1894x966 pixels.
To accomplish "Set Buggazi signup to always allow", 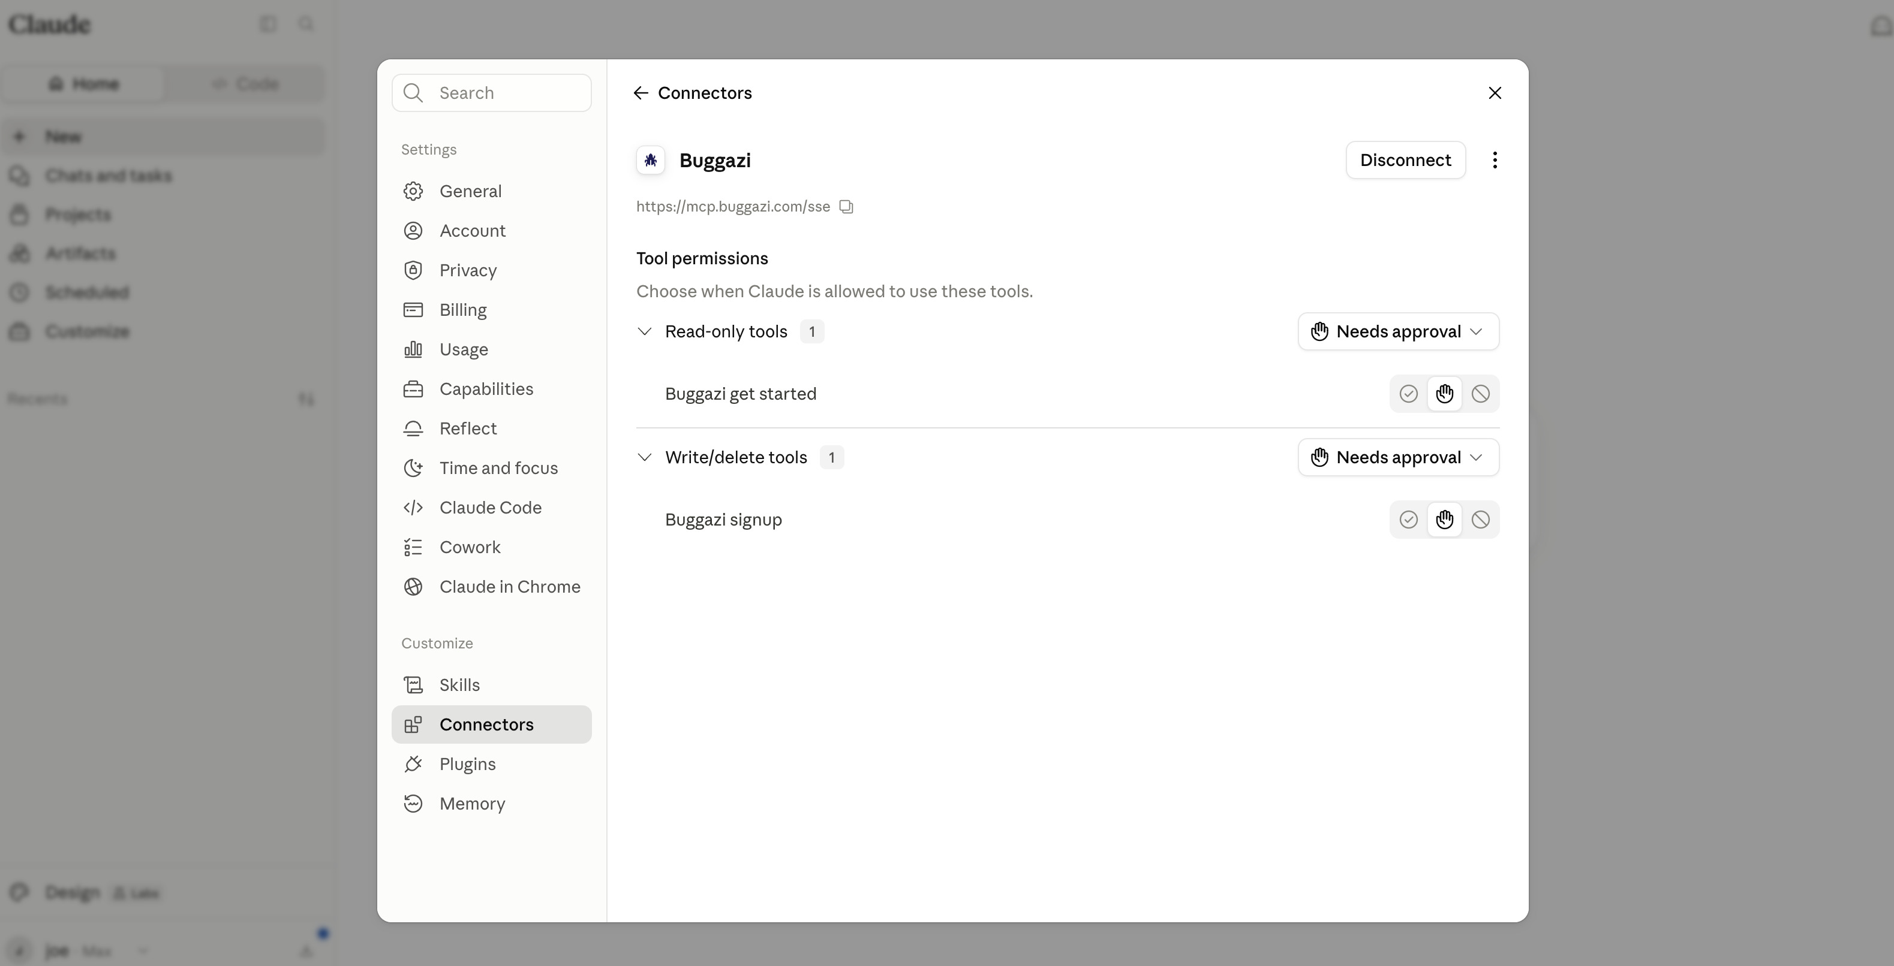I will point(1408,520).
